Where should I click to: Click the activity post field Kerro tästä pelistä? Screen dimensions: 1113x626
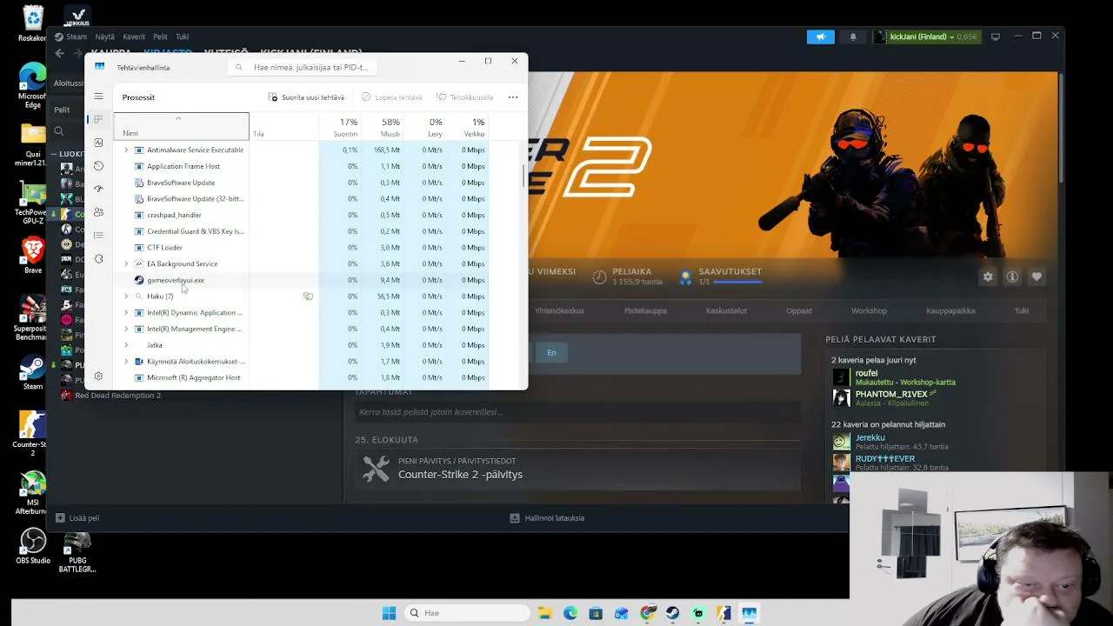click(x=576, y=411)
